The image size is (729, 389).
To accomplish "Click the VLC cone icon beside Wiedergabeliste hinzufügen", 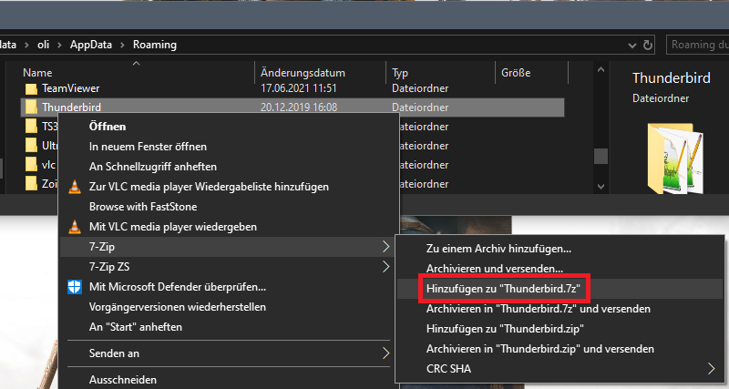I will tap(75, 187).
